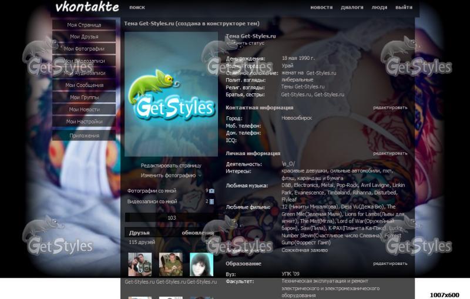The image size is (470, 299).
Task: Click 'редактировать' next to Контактная информация
Action: pos(390,107)
